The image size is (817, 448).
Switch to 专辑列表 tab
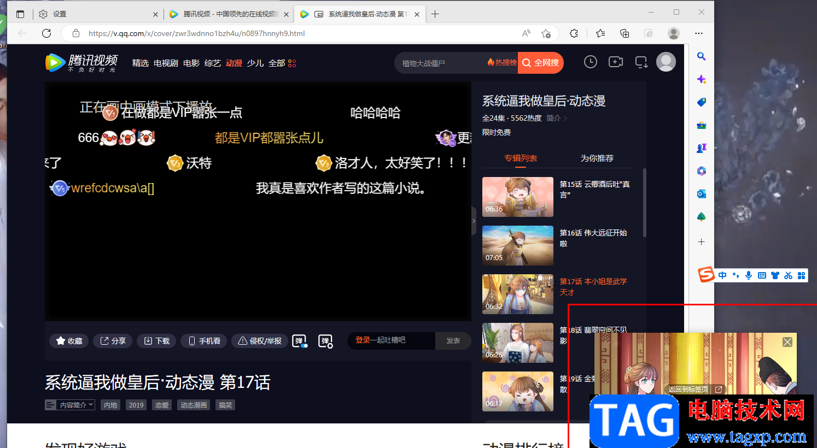click(x=521, y=158)
